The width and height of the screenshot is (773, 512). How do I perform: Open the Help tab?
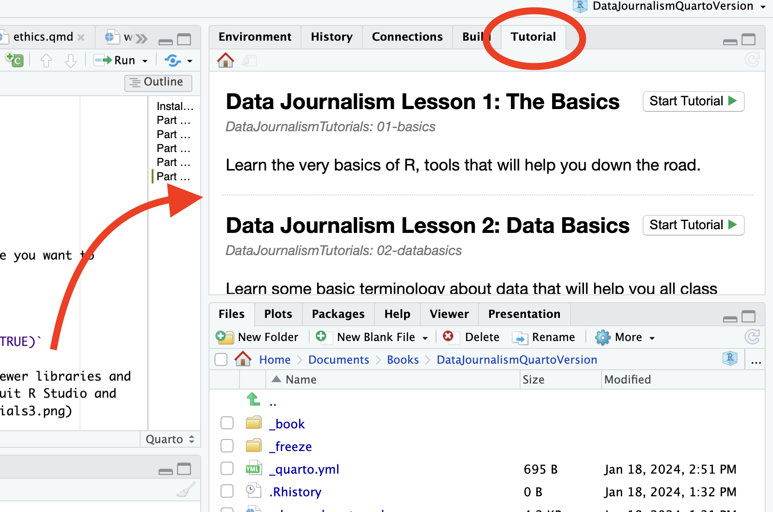click(397, 314)
